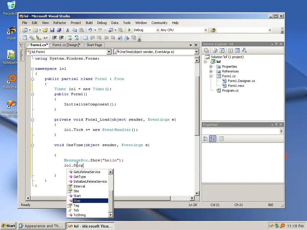Switch to the Start Page tab
The height and width of the screenshot is (230, 307).
coord(94,45)
